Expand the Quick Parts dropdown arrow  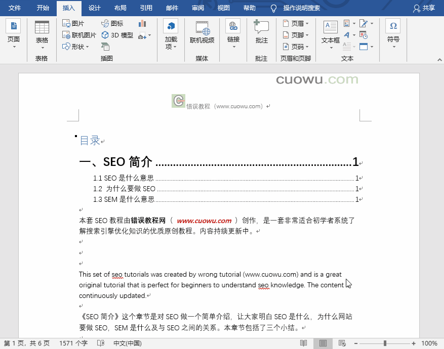coord(354,23)
